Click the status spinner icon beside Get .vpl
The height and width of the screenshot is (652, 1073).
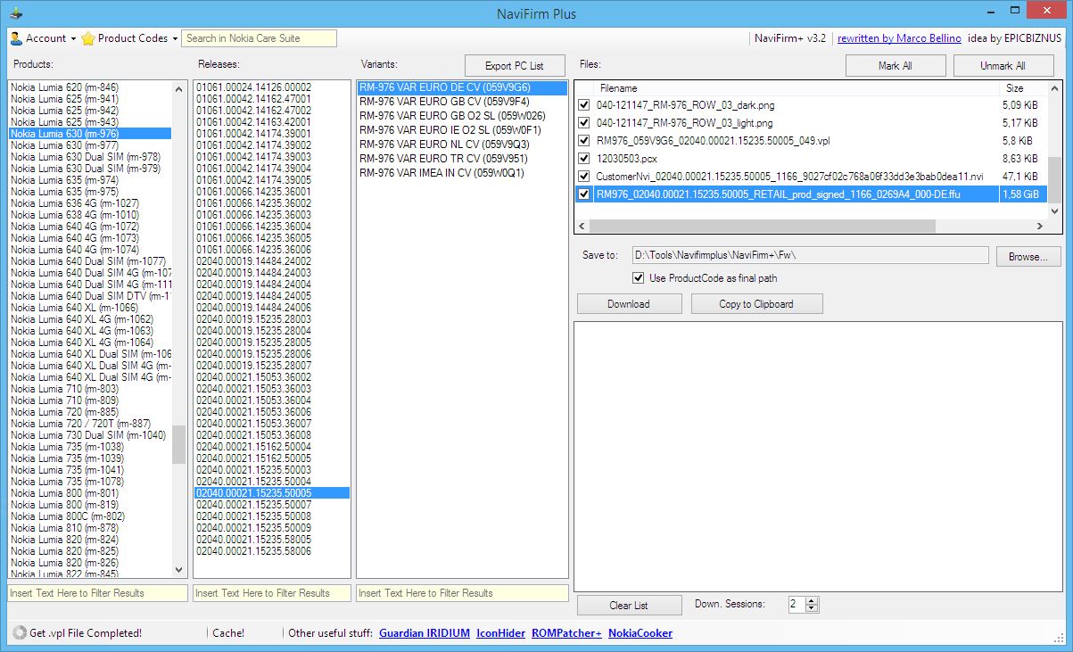[20, 633]
